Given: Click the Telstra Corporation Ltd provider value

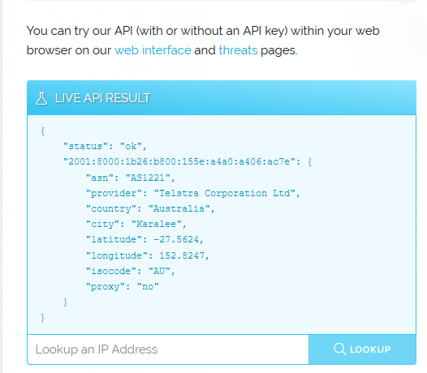Looking at the screenshot, I should pos(225,194).
